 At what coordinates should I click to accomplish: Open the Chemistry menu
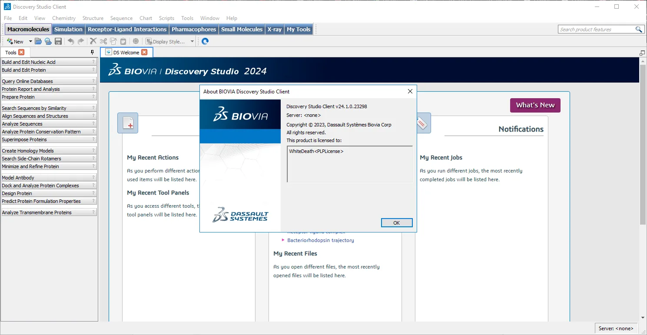(64, 18)
